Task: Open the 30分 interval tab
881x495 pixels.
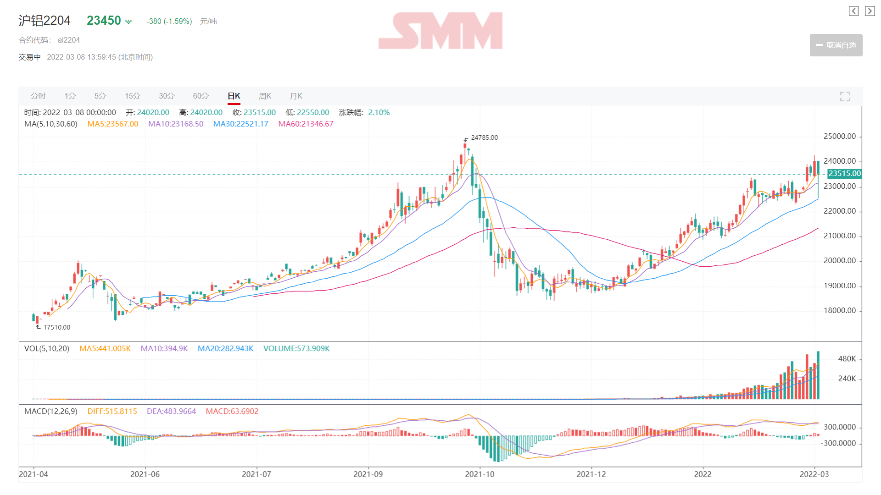Action: 167,96
